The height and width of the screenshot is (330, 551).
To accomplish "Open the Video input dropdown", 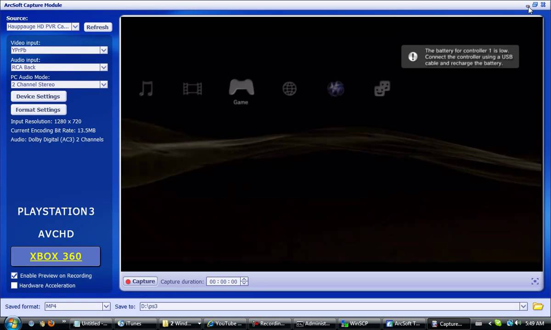I will tap(104, 50).
